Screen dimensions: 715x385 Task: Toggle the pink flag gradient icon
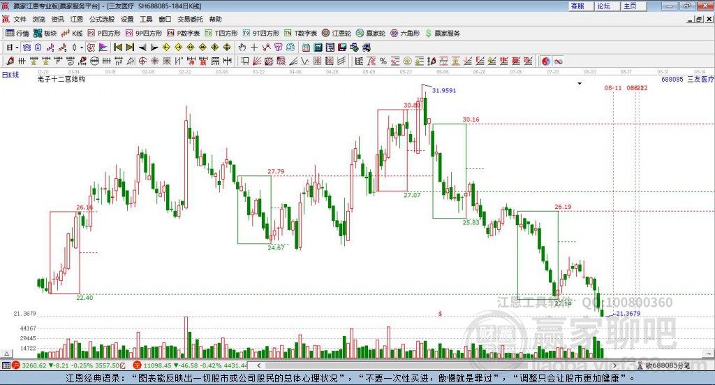click(103, 48)
